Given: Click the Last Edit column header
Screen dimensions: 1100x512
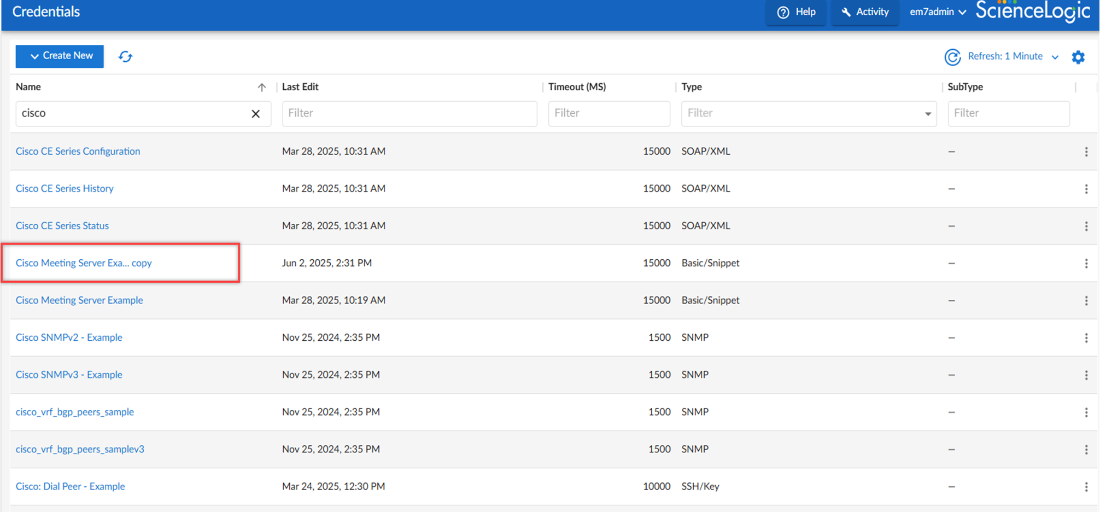Looking at the screenshot, I should pyautogui.click(x=300, y=86).
